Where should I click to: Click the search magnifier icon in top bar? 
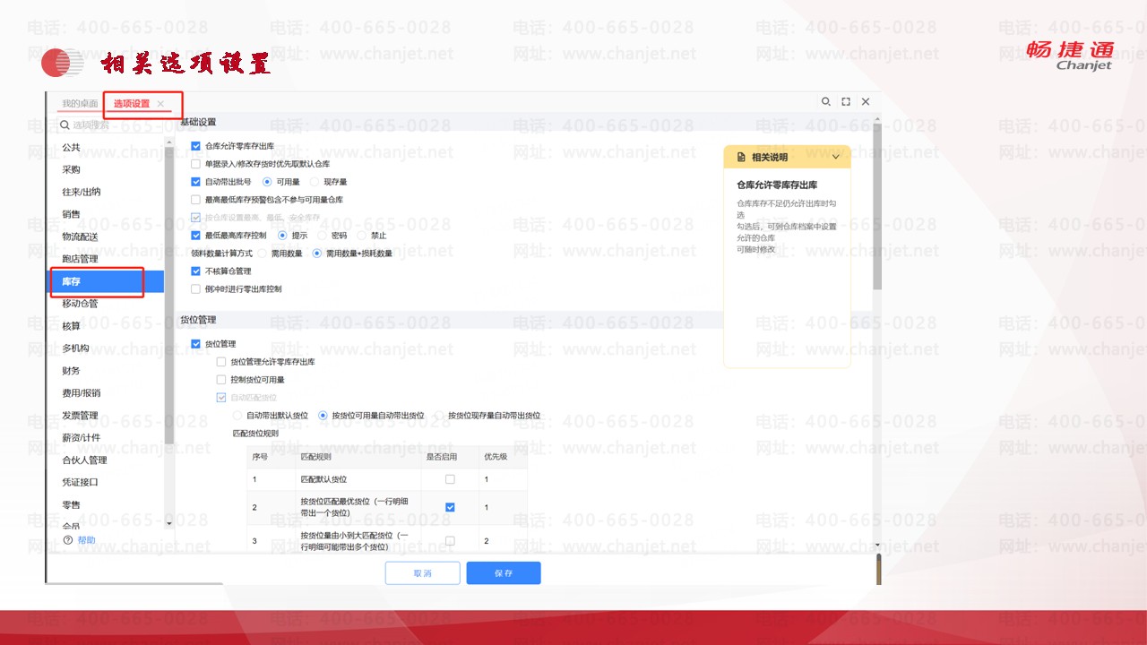(x=826, y=102)
